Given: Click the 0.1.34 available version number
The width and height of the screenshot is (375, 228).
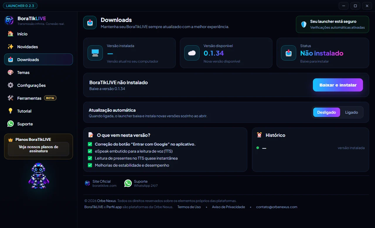Looking at the screenshot, I should (x=214, y=53).
